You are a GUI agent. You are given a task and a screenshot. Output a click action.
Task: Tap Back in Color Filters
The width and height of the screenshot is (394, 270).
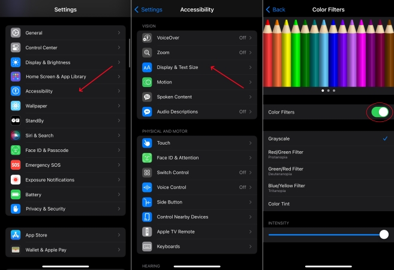point(275,10)
